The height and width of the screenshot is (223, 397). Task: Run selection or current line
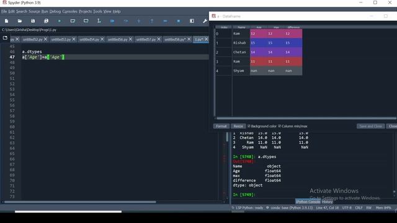click(x=99, y=21)
